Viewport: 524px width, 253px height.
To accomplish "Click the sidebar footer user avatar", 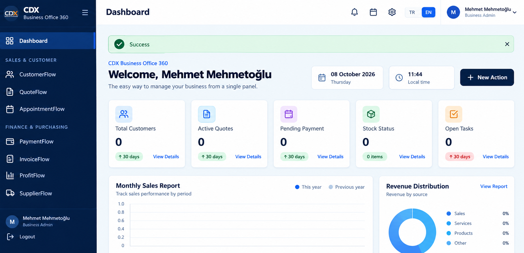I will coord(12,222).
